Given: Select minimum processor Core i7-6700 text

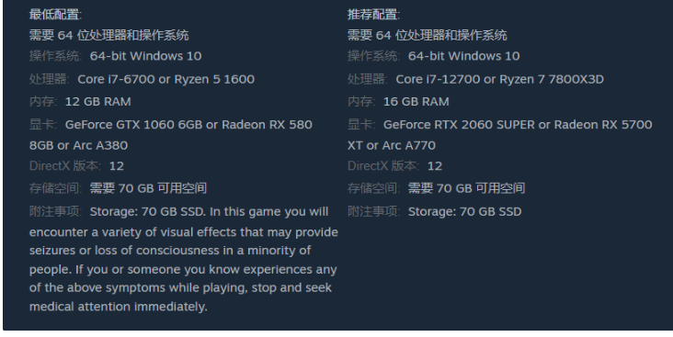Looking at the screenshot, I should click(117, 79).
